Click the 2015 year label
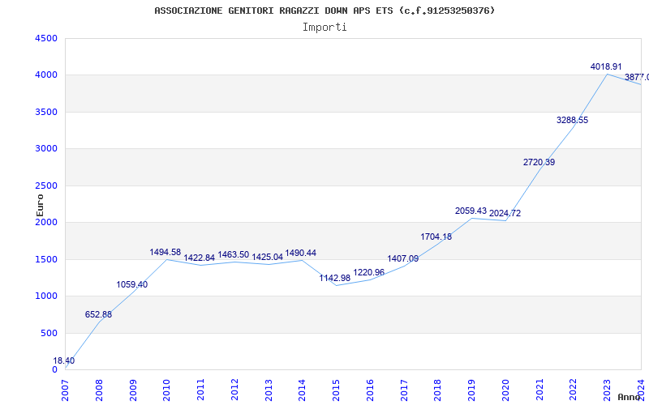This screenshot has width=649, height=405. 336,390
